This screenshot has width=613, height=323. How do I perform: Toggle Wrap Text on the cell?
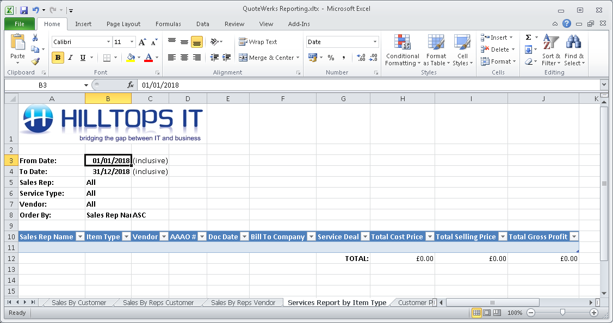(x=258, y=42)
